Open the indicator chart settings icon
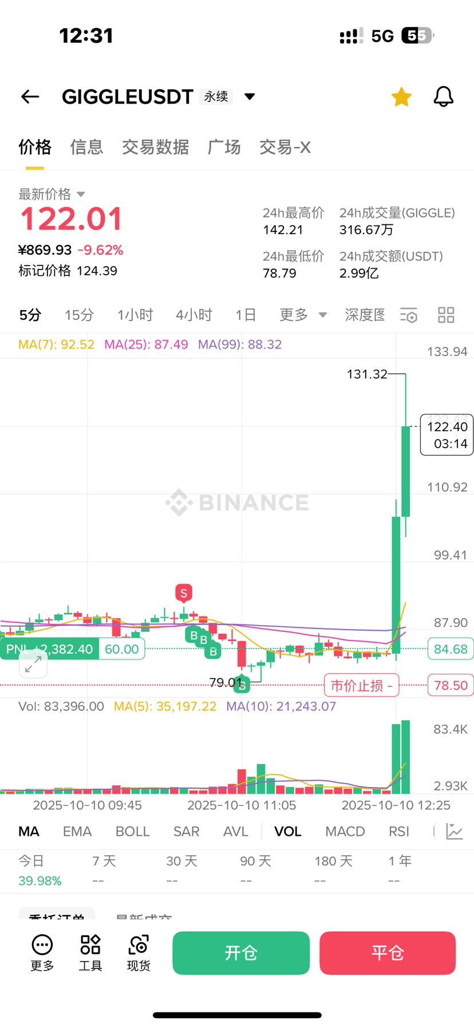This screenshot has width=474, height=1028. (455, 832)
